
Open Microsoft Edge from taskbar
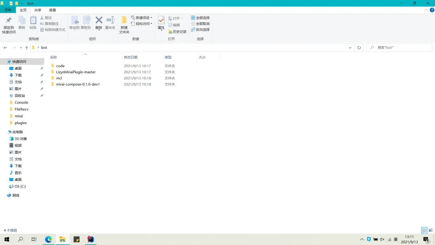(48, 239)
